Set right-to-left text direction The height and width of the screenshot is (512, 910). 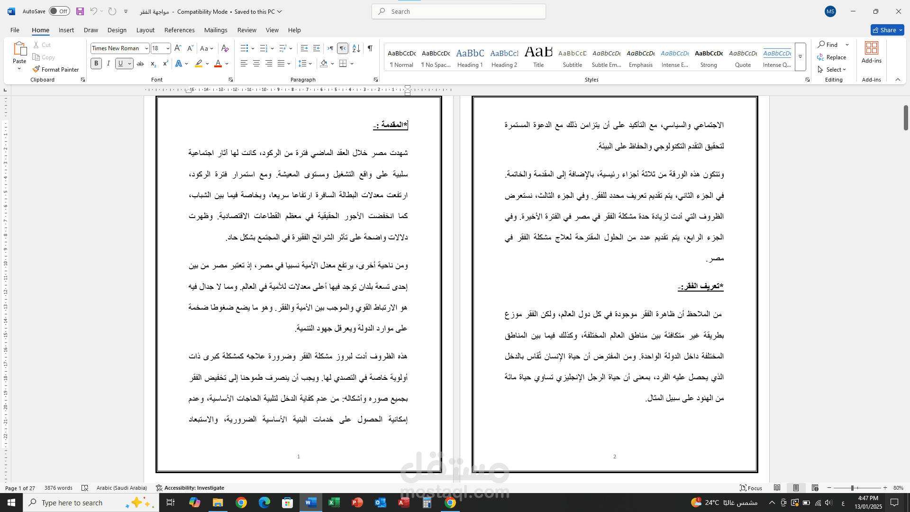coord(343,48)
